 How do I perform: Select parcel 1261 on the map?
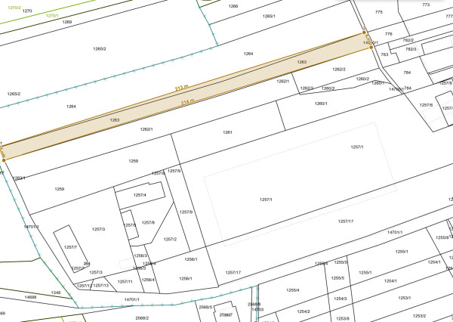(227, 132)
